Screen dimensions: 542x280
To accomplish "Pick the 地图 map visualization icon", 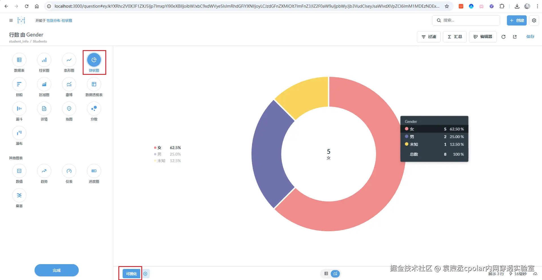I will click(69, 109).
